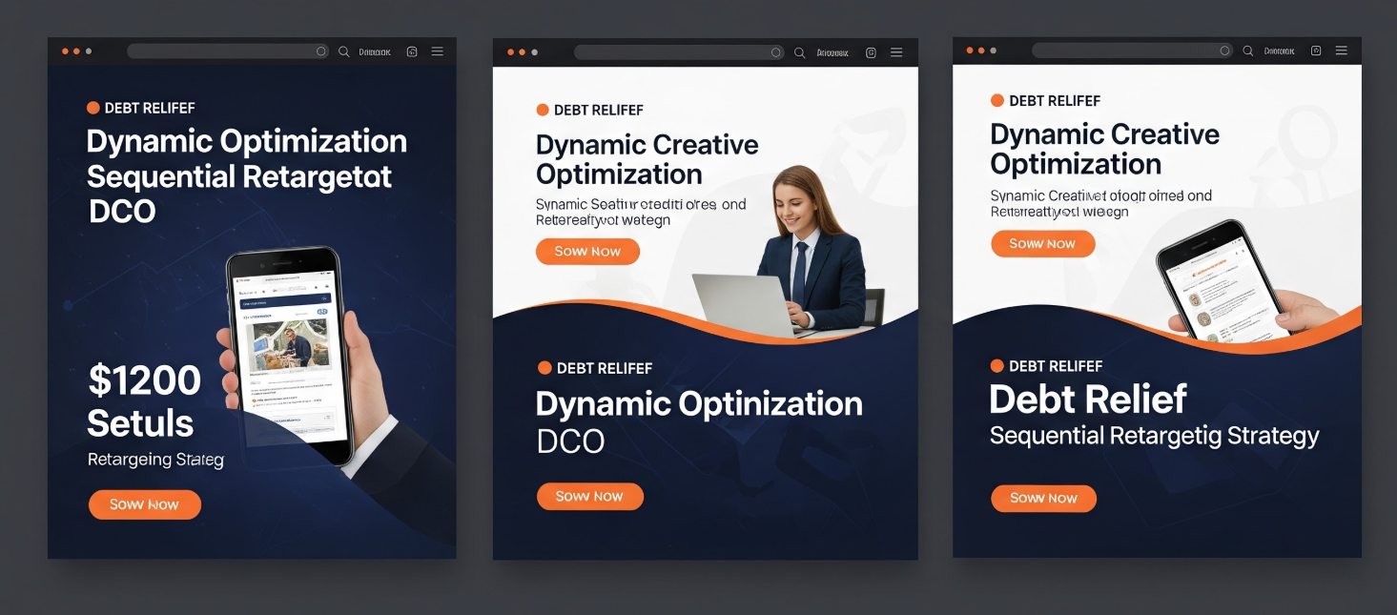1397x615 pixels.
Task: Click camera icon above the woman-with-laptop ad
Action: (871, 53)
